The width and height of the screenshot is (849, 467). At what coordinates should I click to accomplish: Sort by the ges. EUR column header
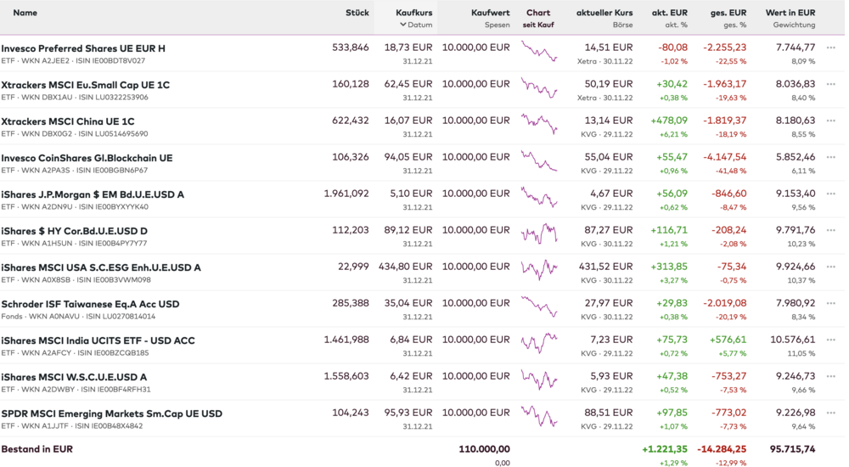click(x=728, y=13)
